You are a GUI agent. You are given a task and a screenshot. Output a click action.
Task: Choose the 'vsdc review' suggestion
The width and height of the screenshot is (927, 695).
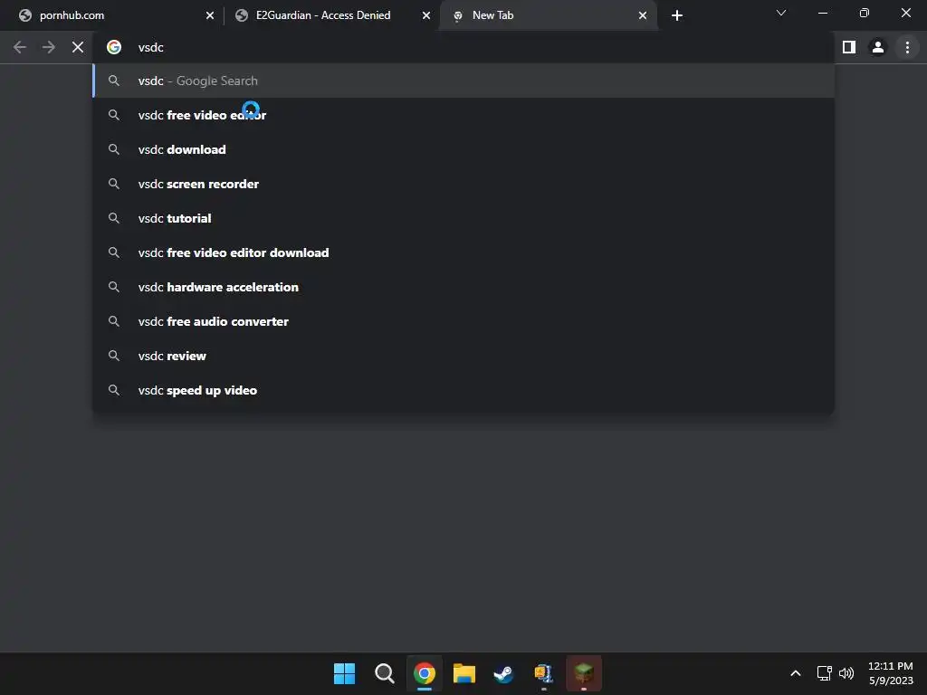[463, 356]
